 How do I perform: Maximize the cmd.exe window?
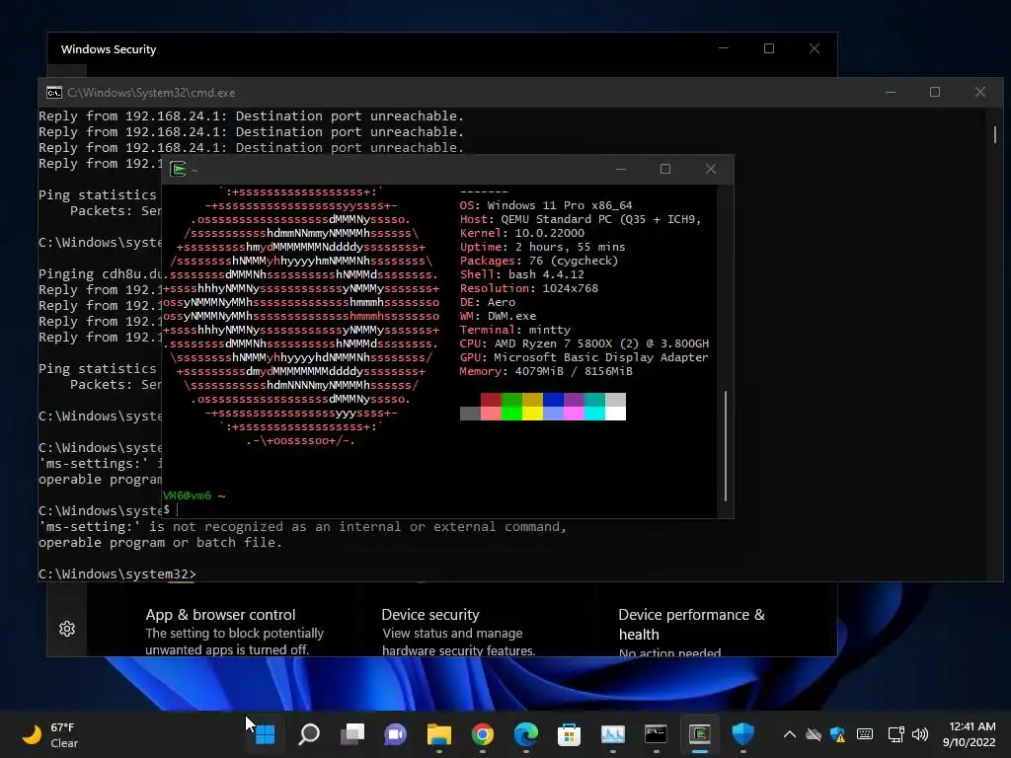tap(935, 92)
